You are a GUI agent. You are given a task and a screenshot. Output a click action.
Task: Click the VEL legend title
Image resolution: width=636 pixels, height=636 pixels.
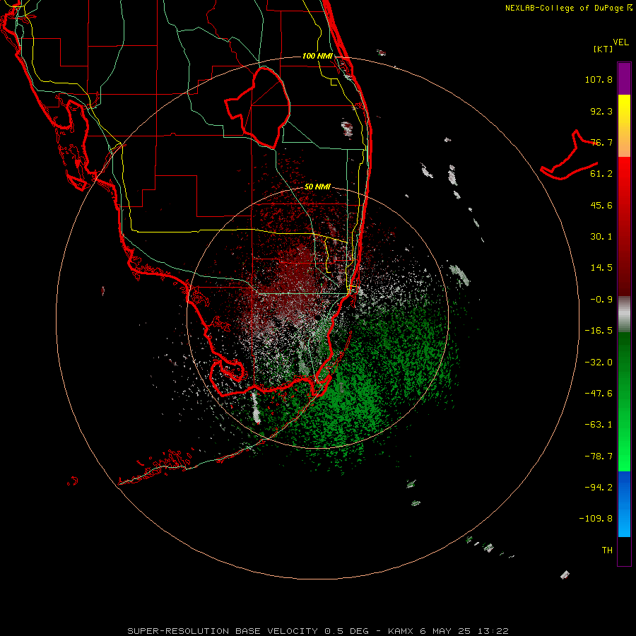620,42
